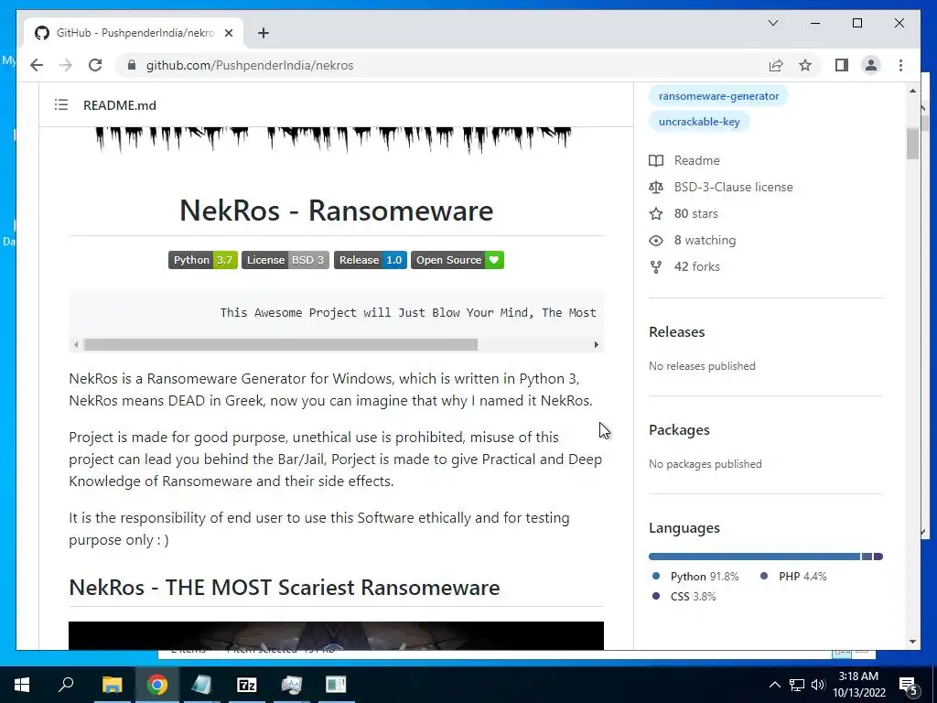Click code block right scroll arrow

coord(596,344)
